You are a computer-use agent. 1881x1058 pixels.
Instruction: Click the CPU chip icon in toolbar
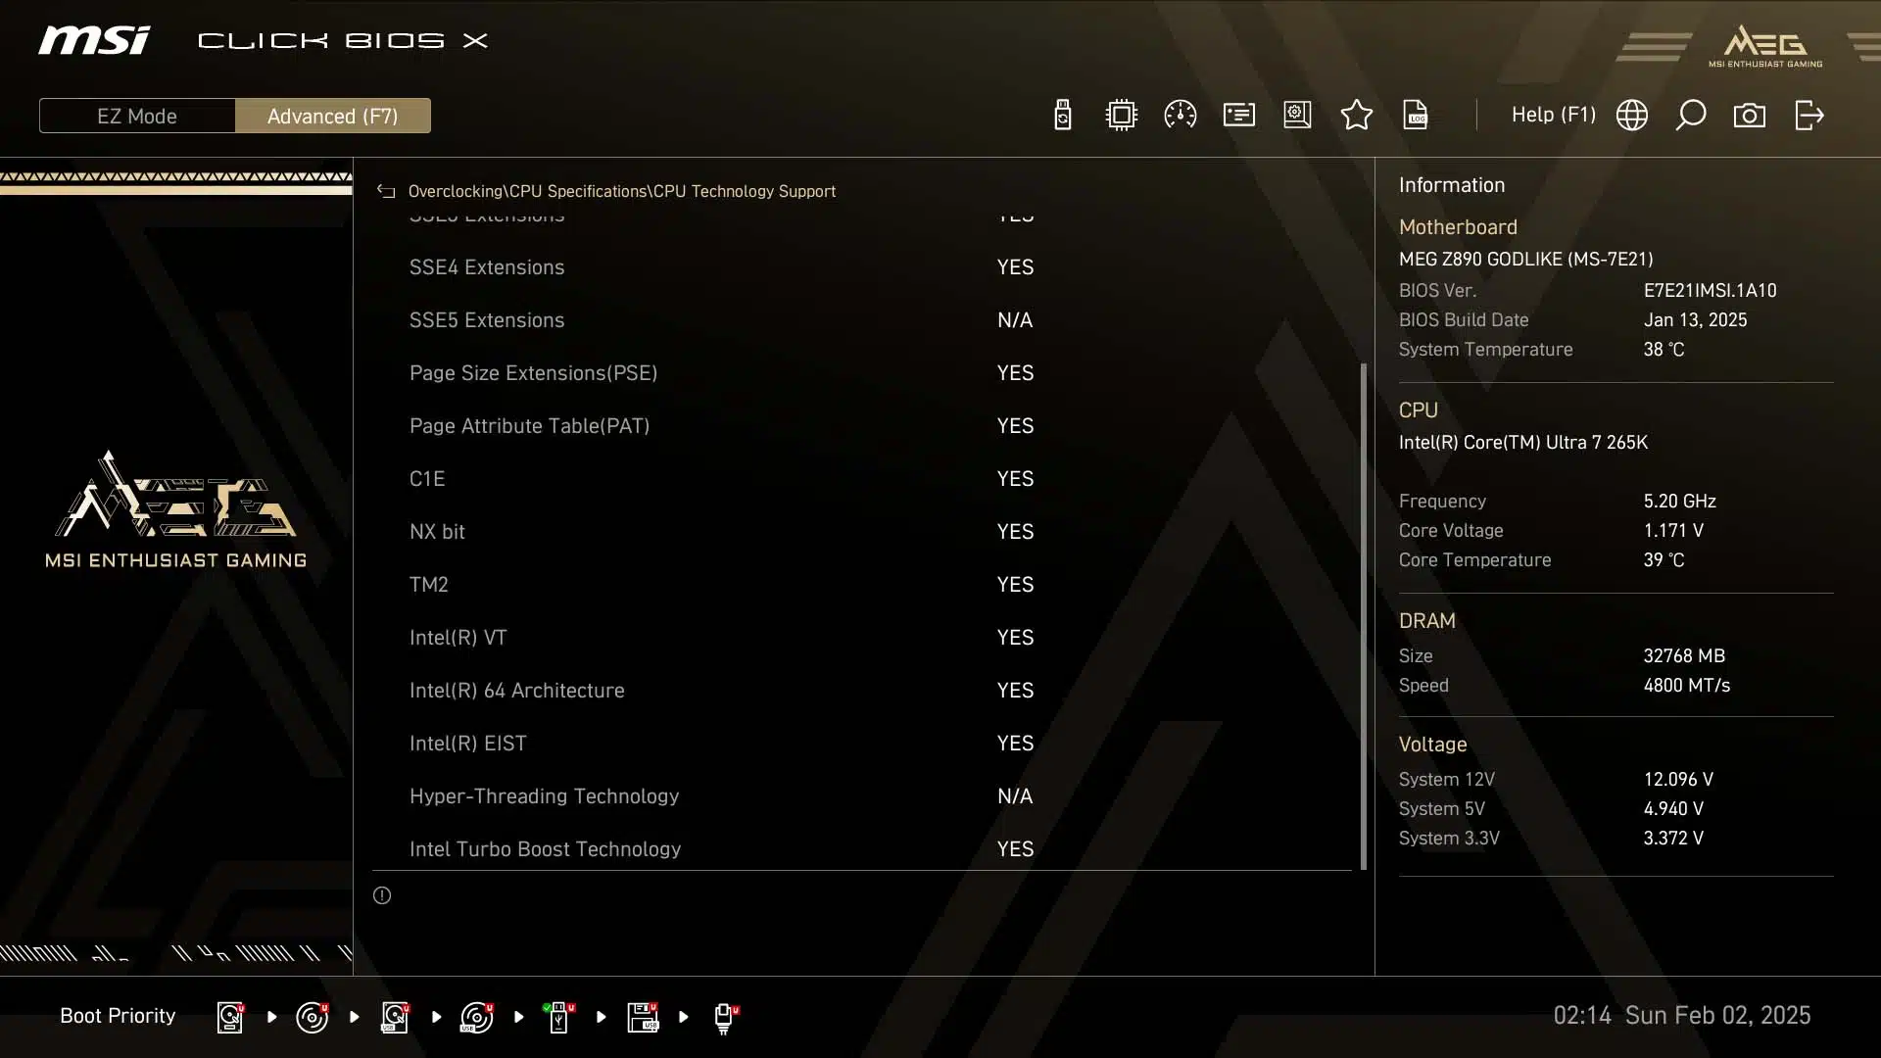click(x=1121, y=116)
